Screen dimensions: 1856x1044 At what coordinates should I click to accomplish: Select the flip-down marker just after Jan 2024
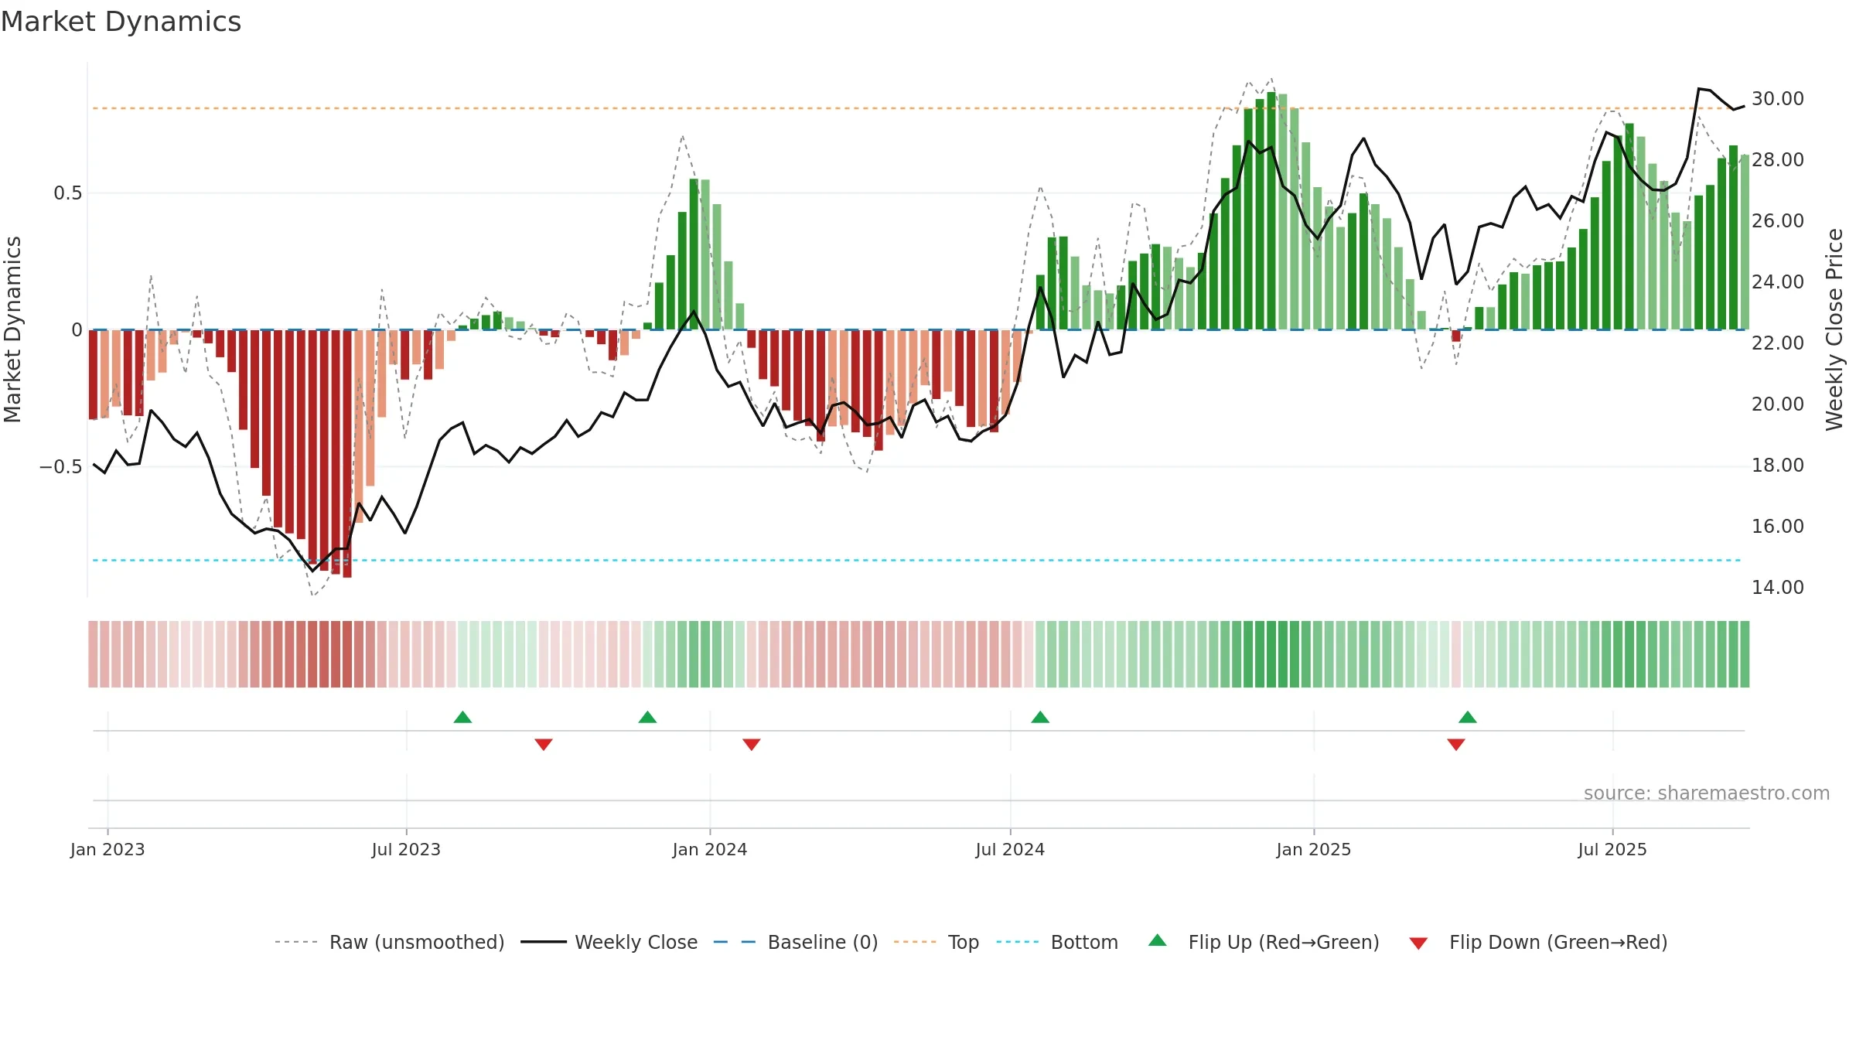(752, 744)
